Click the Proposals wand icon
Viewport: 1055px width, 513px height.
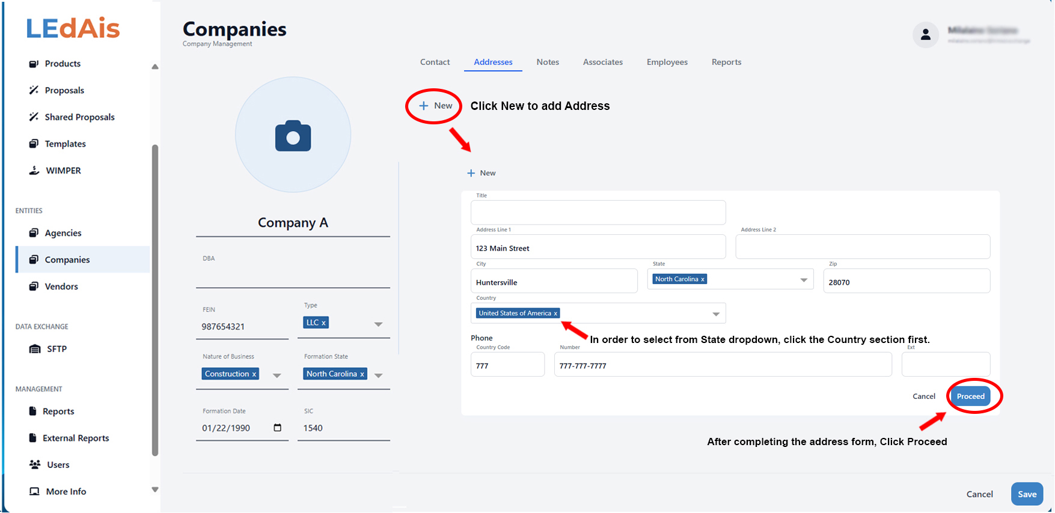34,90
